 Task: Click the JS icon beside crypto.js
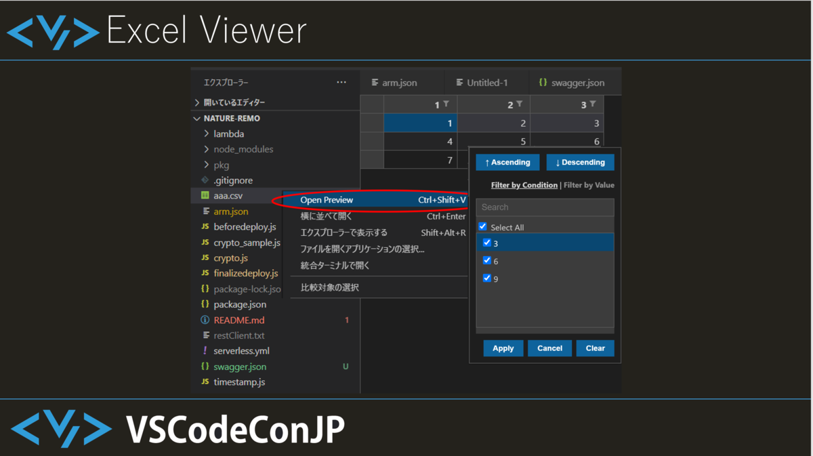pyautogui.click(x=205, y=257)
